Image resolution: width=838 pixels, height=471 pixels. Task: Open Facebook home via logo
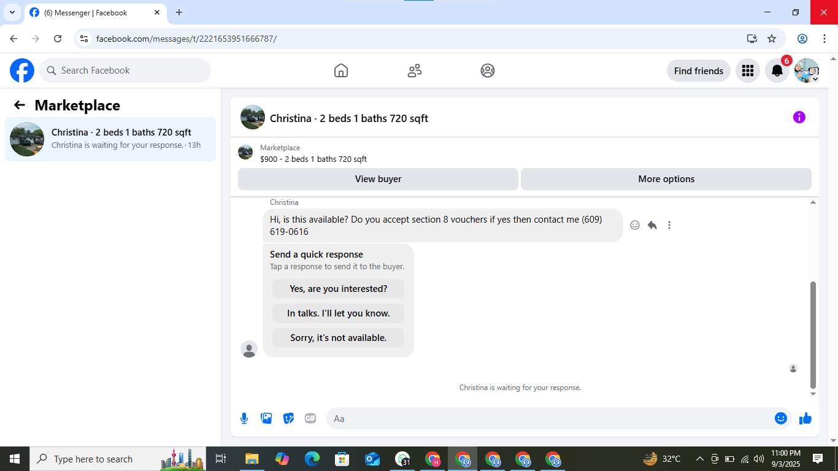[22, 71]
